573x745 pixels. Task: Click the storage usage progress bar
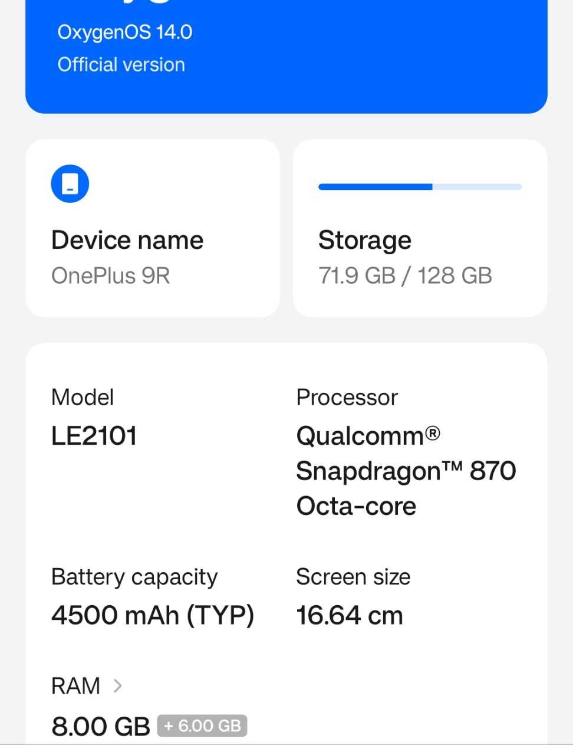point(420,187)
